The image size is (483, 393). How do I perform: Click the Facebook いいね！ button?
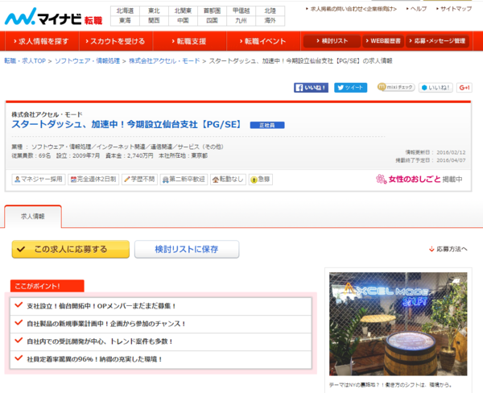311,88
